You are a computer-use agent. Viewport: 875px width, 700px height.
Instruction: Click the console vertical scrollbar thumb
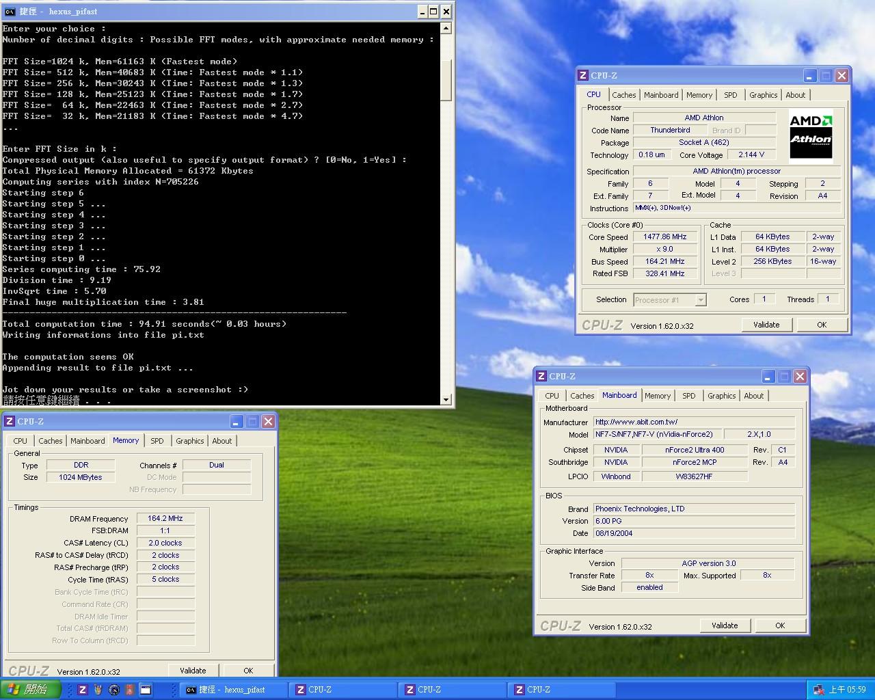point(446,80)
